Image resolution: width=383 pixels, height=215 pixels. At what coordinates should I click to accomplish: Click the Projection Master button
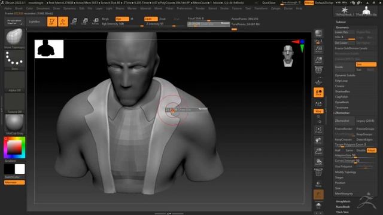point(14,21)
